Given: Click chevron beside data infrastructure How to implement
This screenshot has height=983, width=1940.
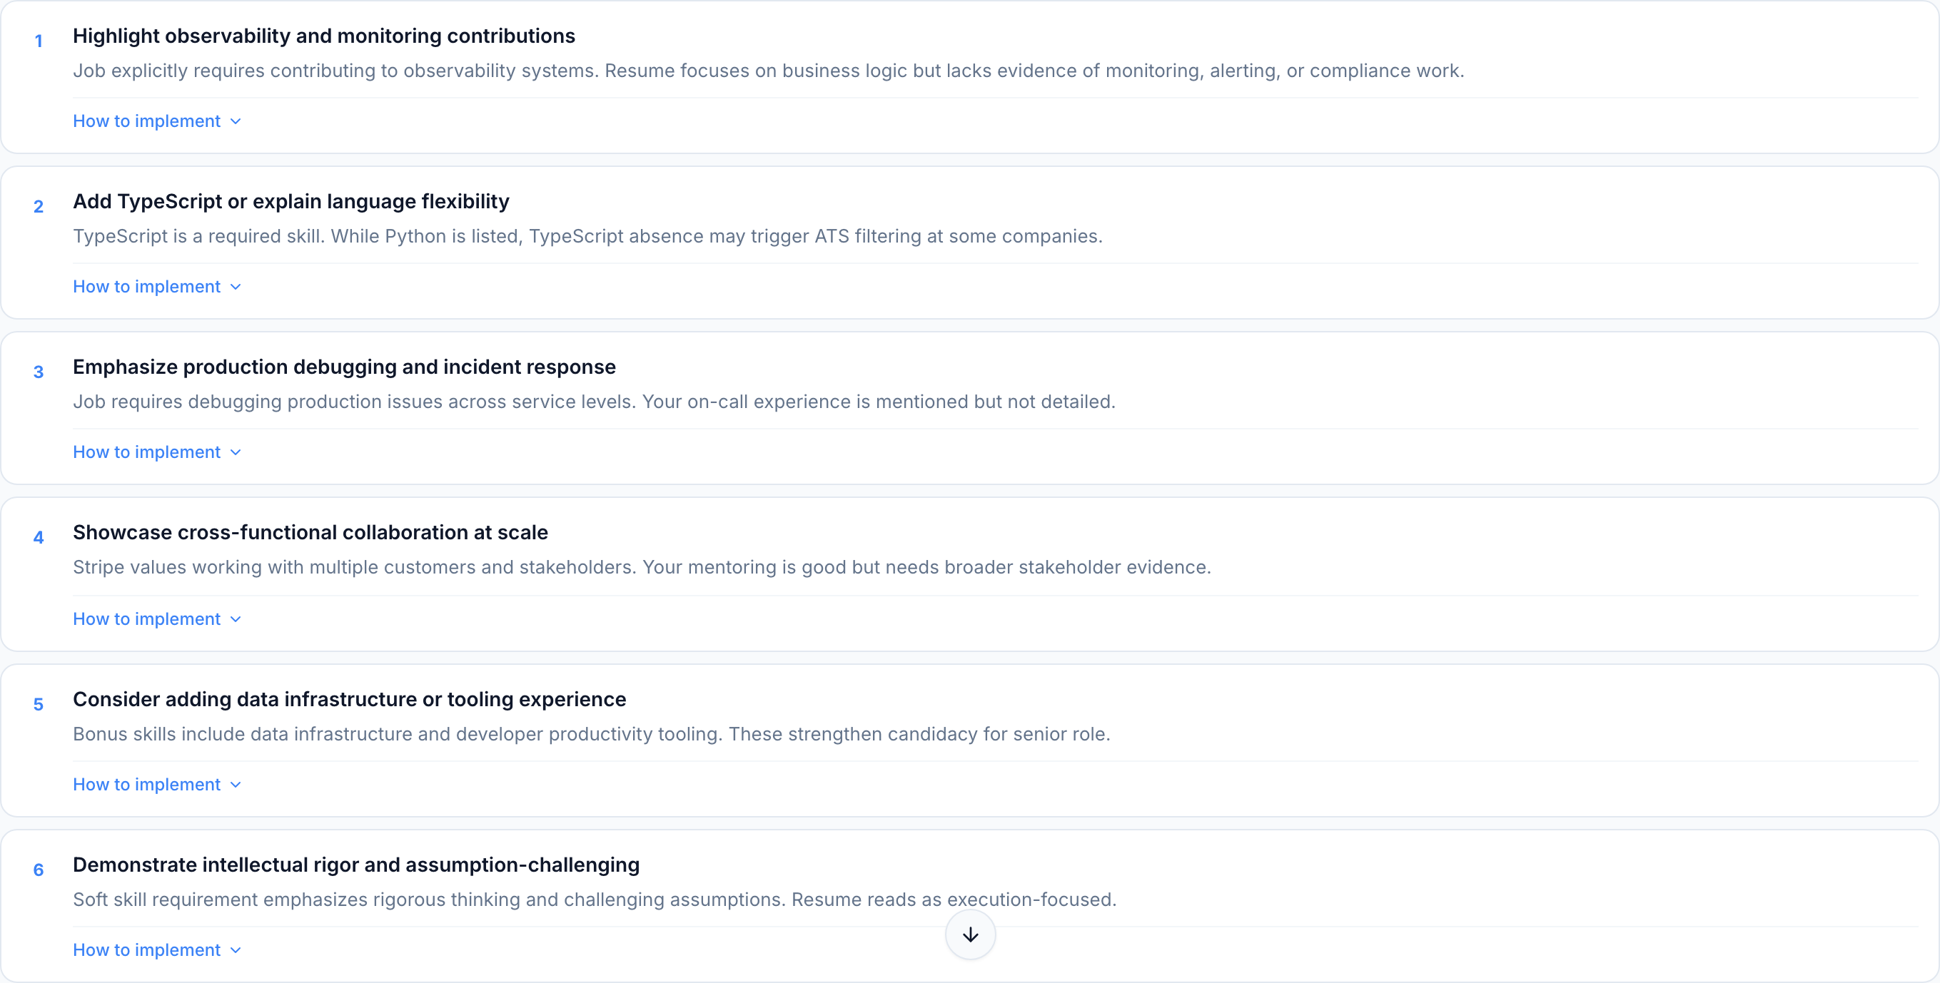Looking at the screenshot, I should pos(236,785).
